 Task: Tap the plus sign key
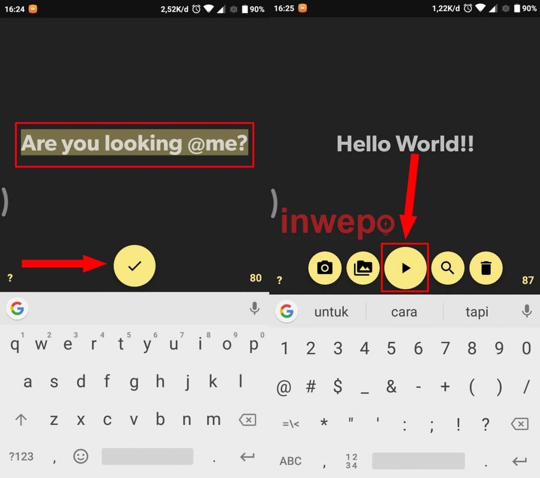[445, 387]
